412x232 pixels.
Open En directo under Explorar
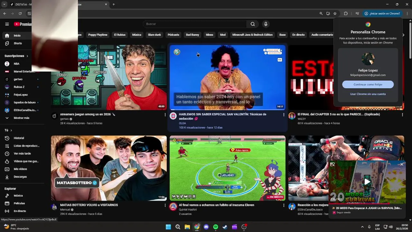[x=22, y=211]
